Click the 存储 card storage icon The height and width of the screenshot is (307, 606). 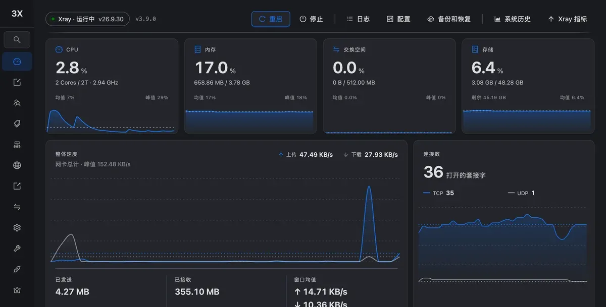tap(475, 49)
